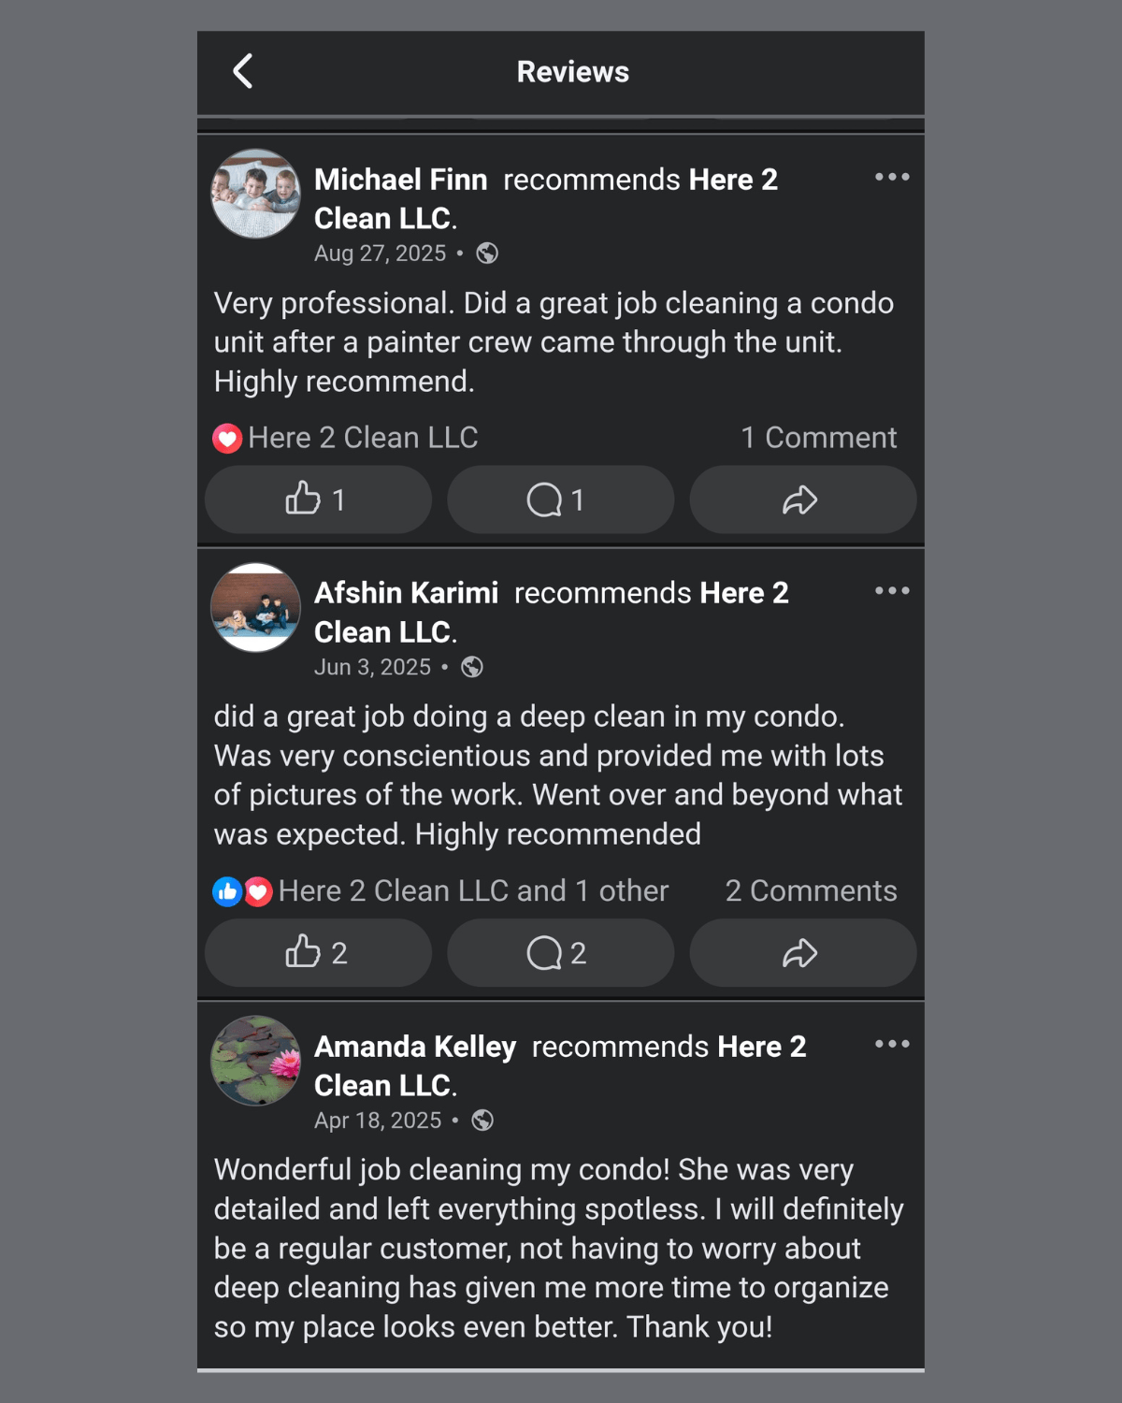The width and height of the screenshot is (1122, 1403).
Task: Go back using the header arrow
Action: 243,71
